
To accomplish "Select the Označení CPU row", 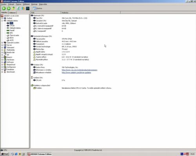I will 55,21.
